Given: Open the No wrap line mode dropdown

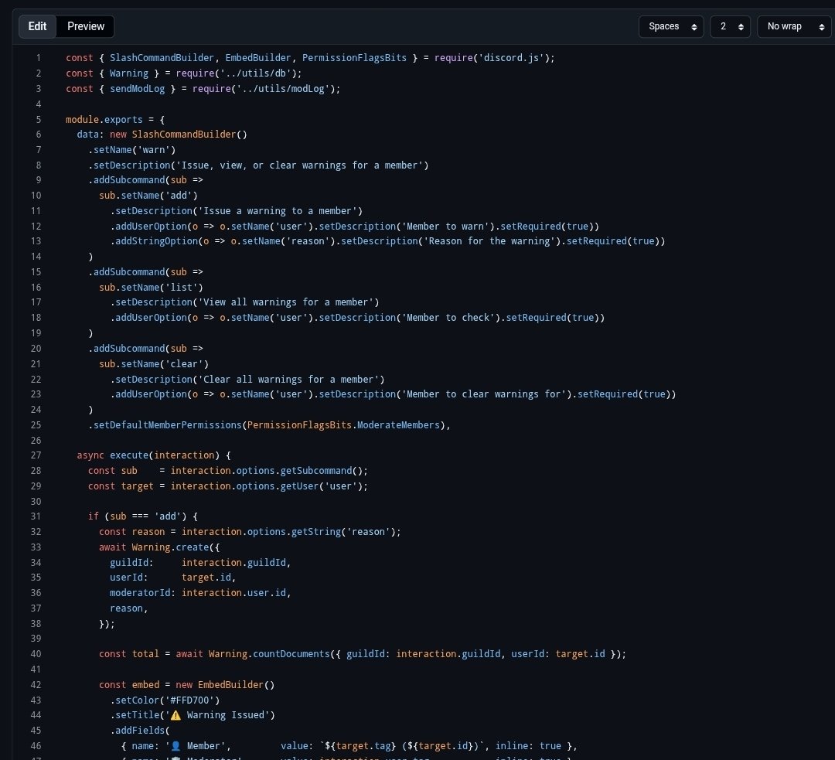Looking at the screenshot, I should [x=794, y=26].
